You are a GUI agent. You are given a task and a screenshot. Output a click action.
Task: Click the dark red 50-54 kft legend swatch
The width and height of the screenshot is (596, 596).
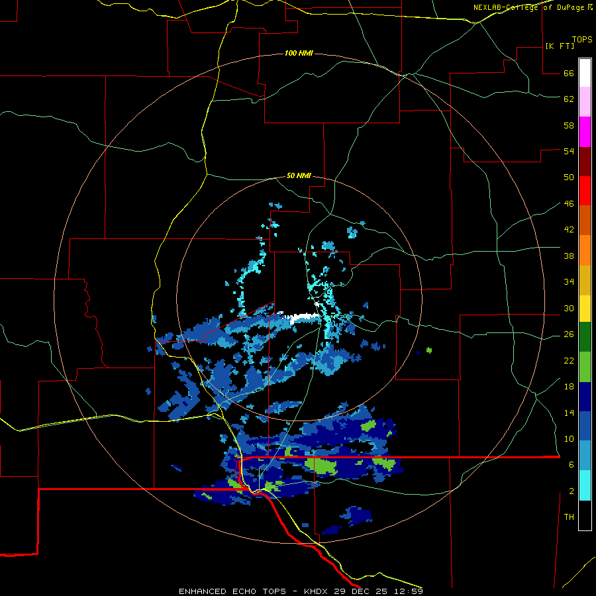585,161
